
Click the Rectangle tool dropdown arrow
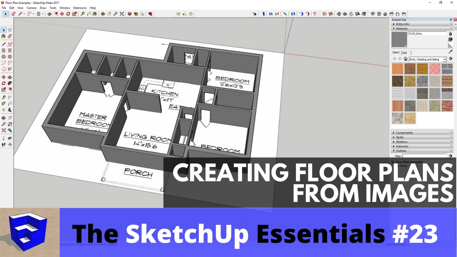(x=43, y=14)
